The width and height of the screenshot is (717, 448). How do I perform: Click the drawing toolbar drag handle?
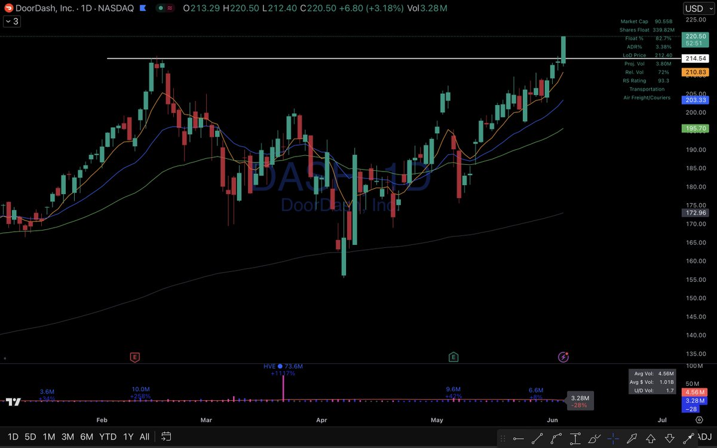(x=504, y=438)
